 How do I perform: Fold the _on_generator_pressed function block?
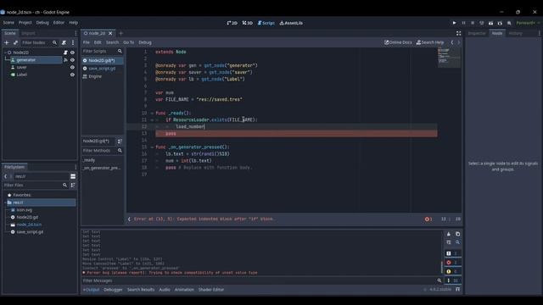(x=152, y=147)
